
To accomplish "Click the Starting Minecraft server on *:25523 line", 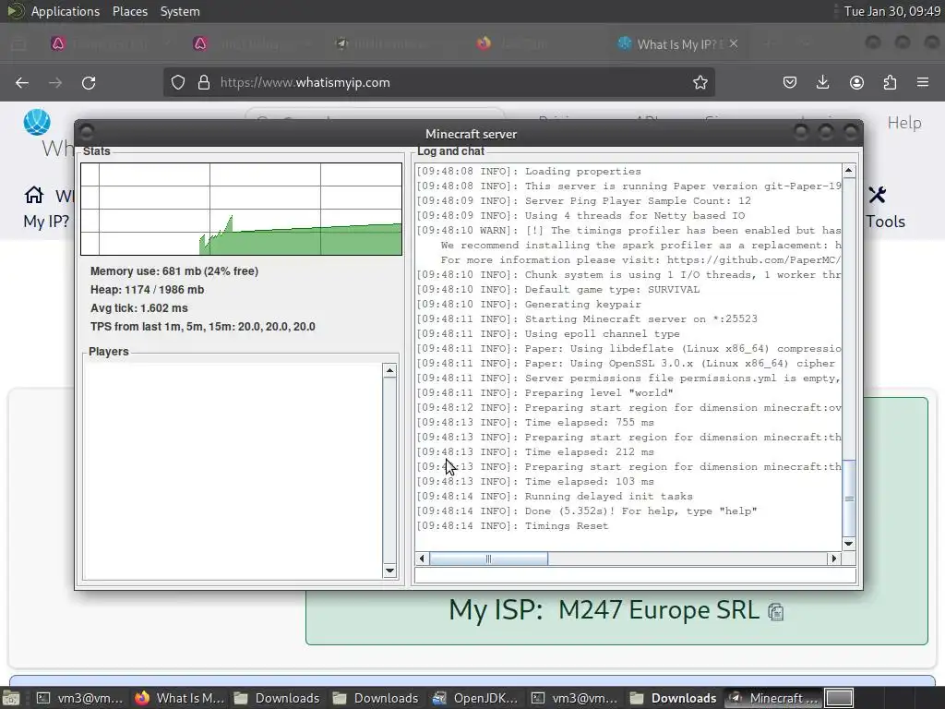I will (x=587, y=318).
